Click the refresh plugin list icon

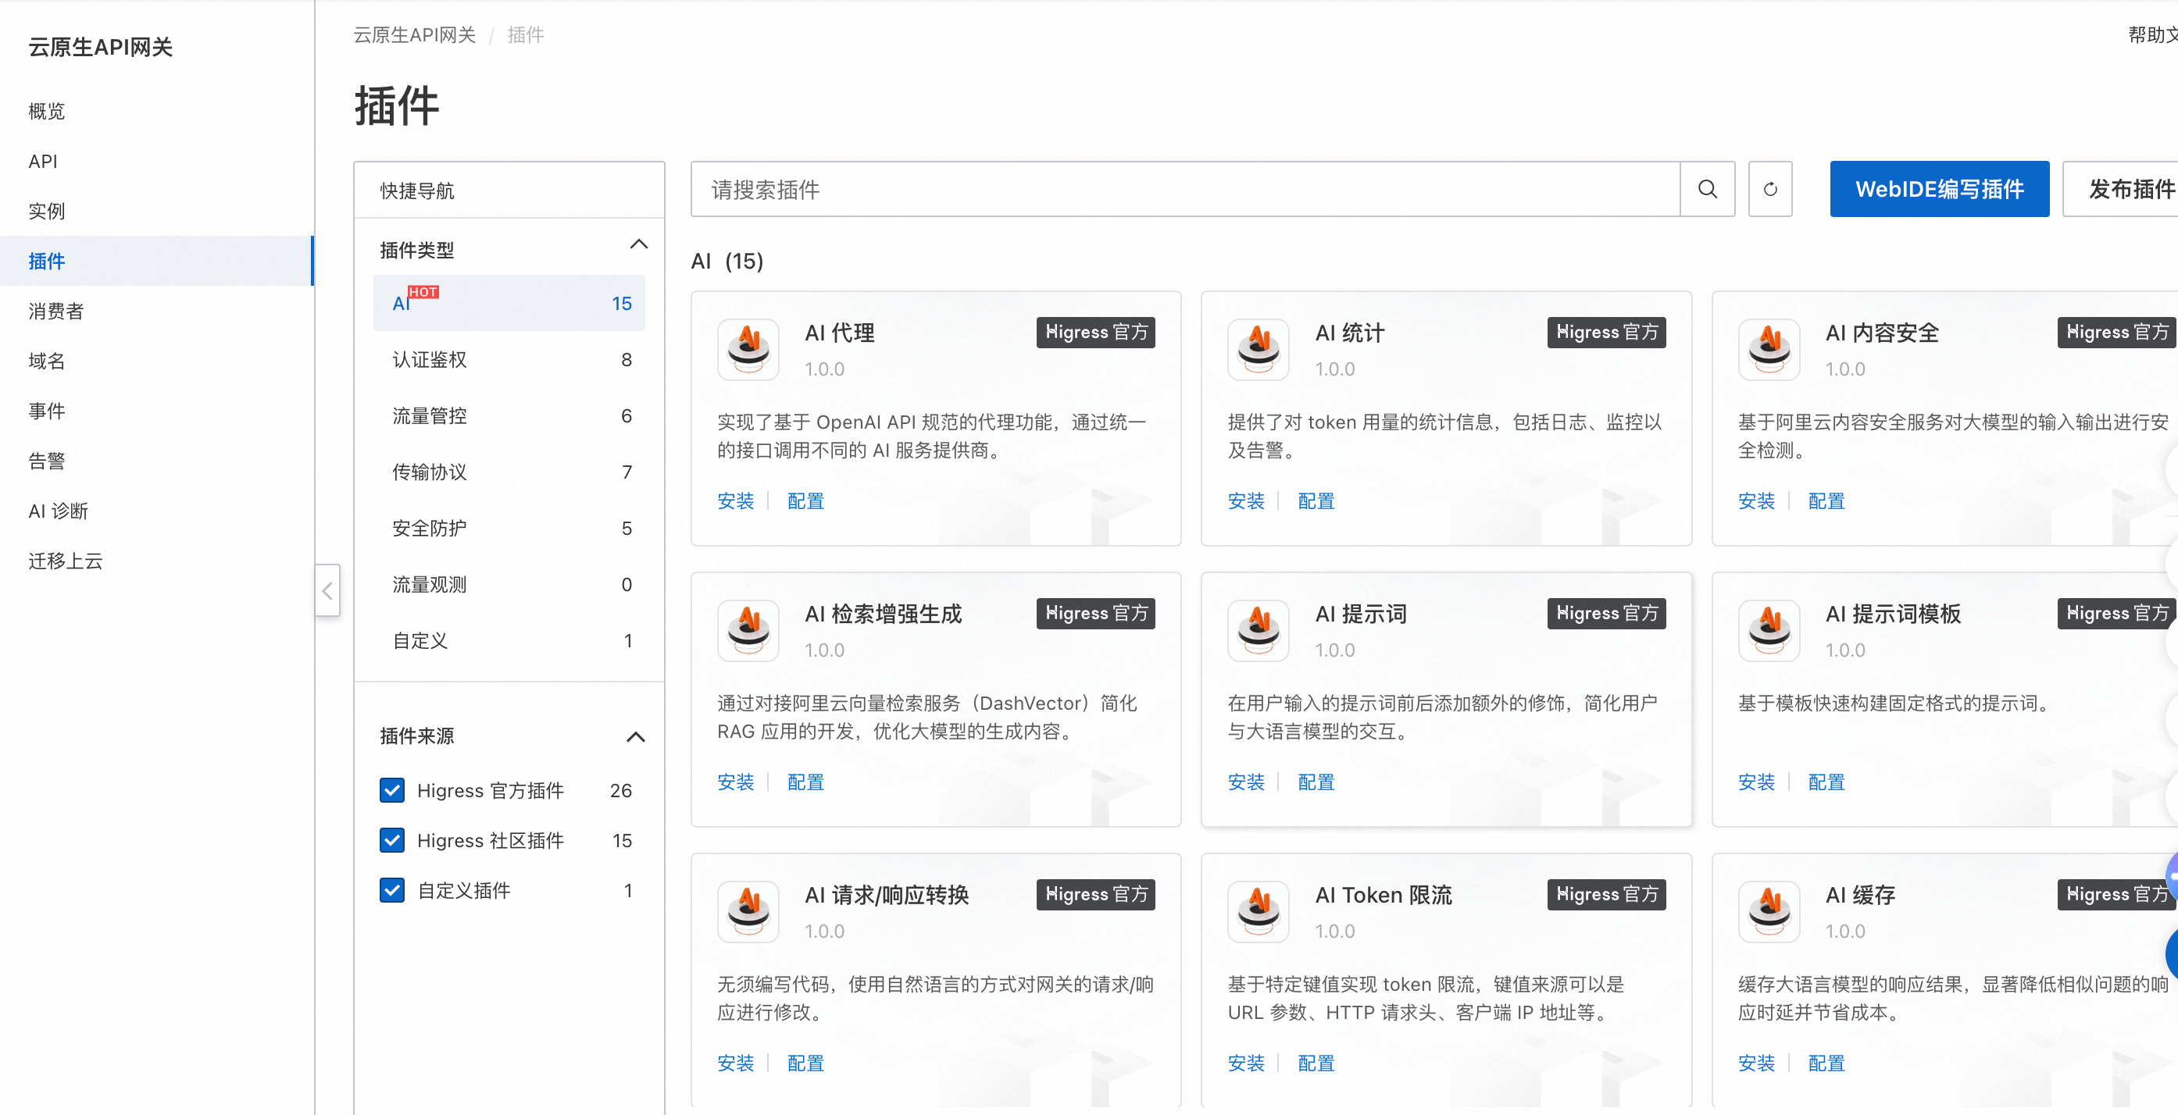1769,190
